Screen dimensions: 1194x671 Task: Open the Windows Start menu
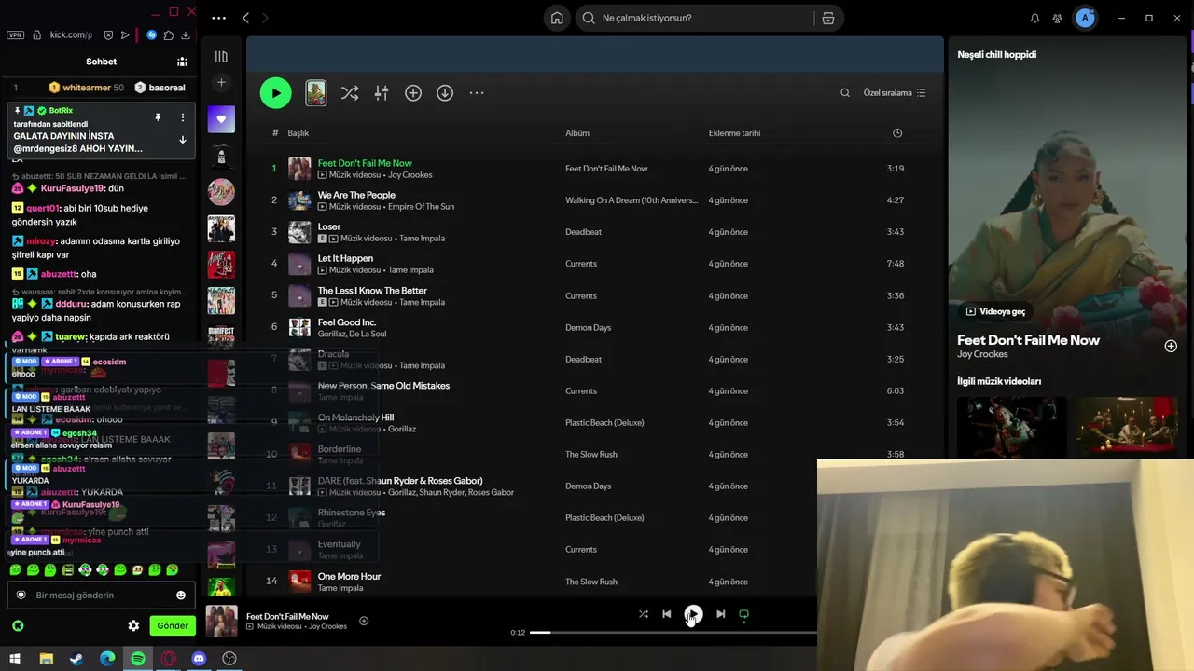click(x=16, y=659)
